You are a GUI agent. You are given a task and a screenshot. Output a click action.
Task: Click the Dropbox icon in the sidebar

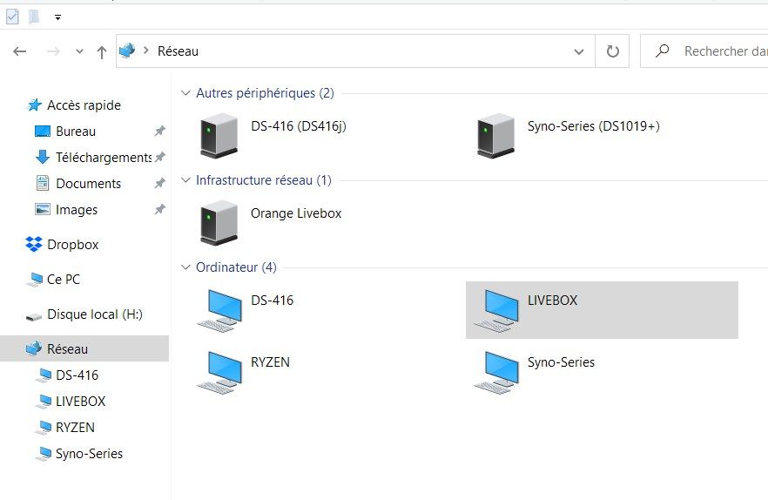click(34, 245)
